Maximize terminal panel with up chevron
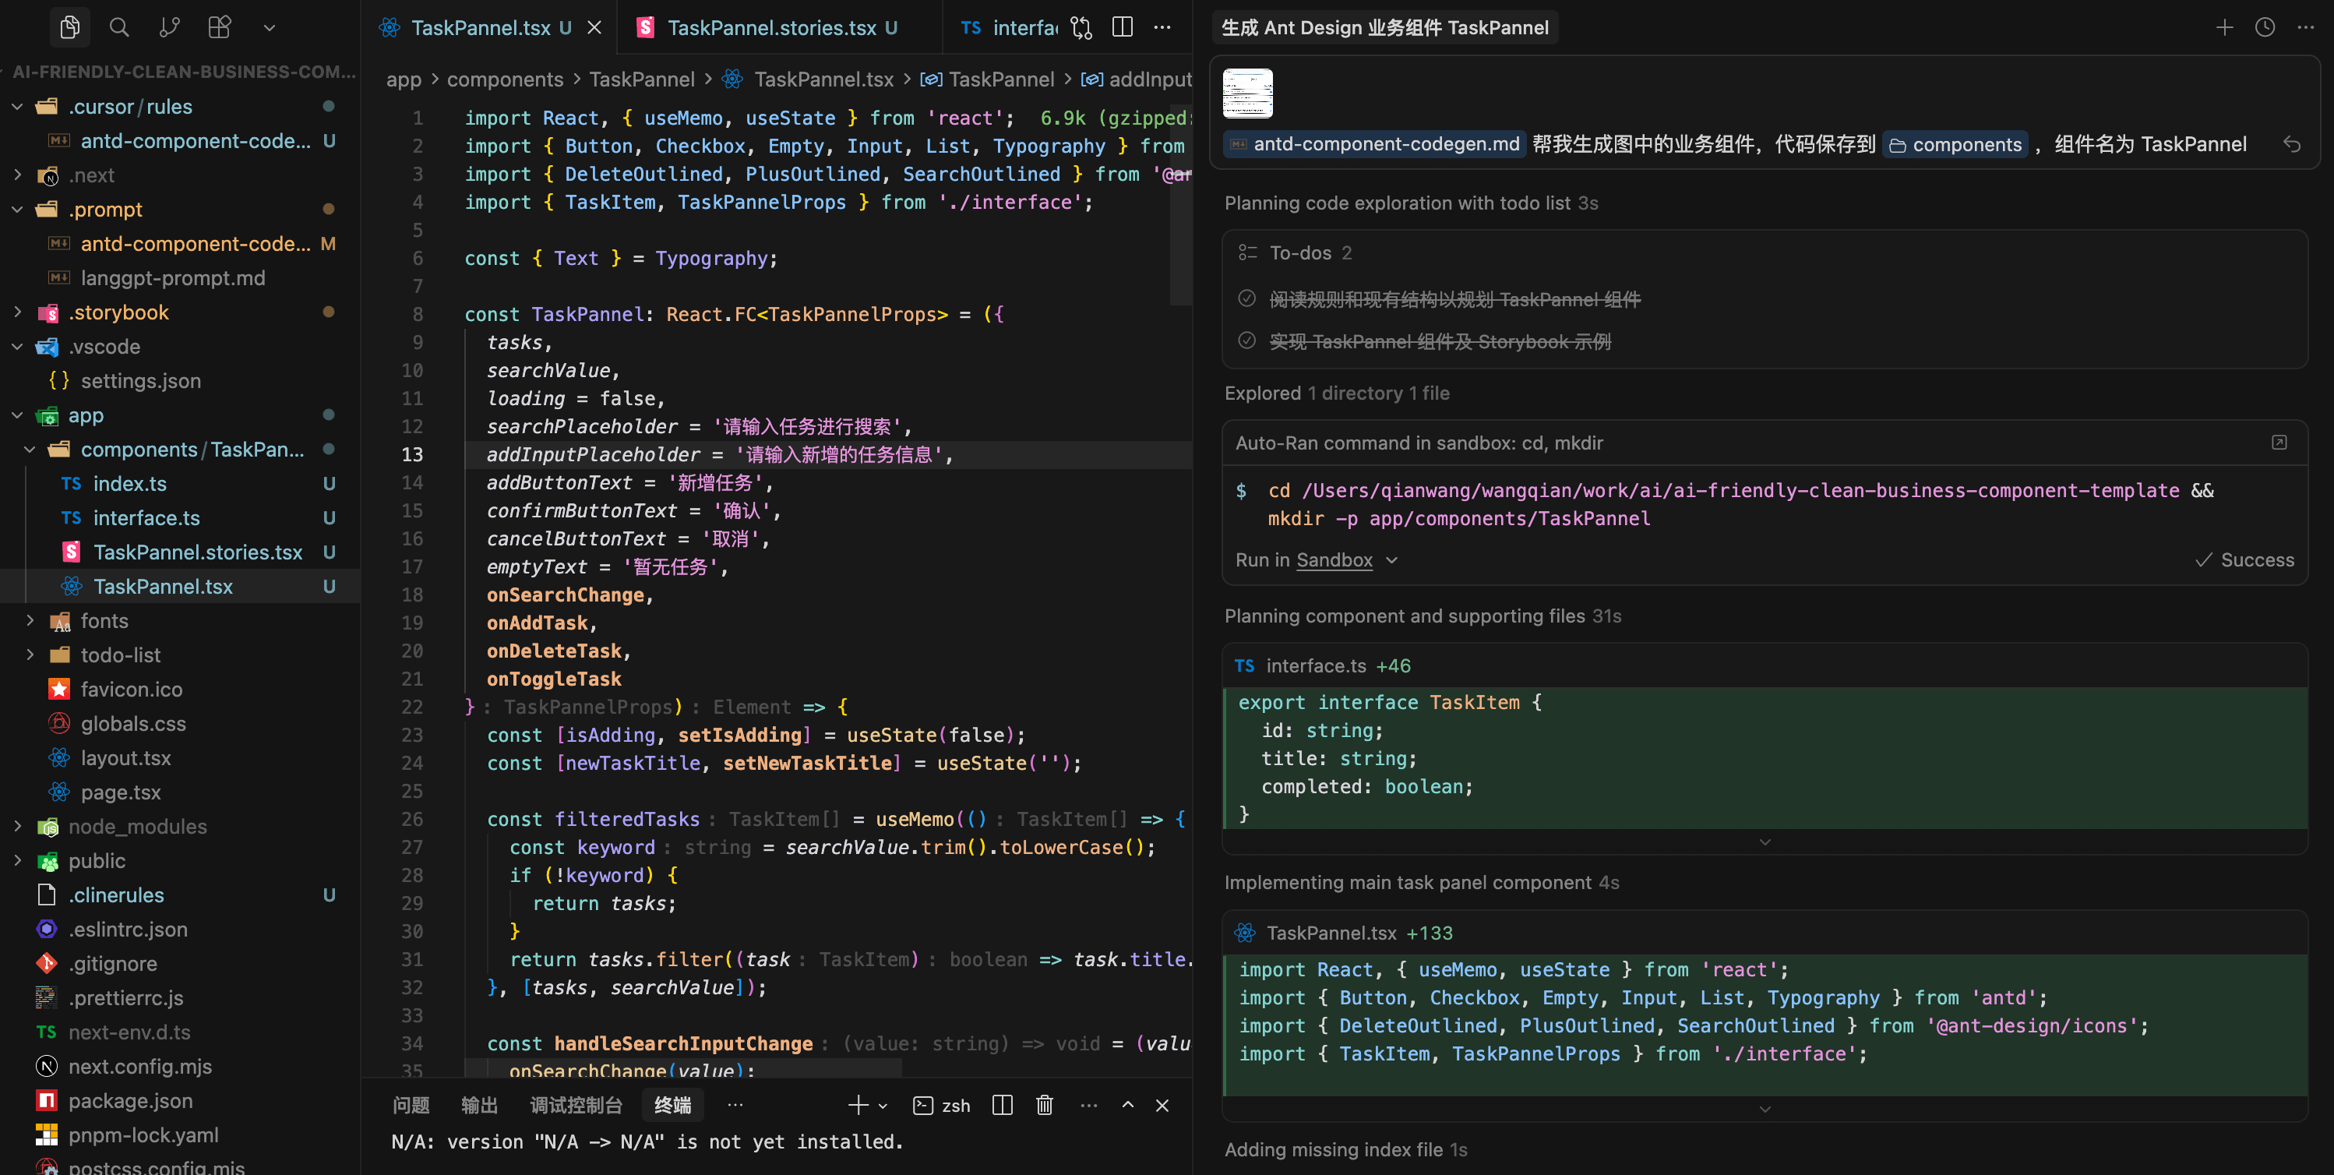Image resolution: width=2334 pixels, height=1175 pixels. [x=1127, y=1104]
